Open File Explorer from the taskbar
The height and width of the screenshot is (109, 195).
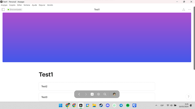(x=94, y=105)
